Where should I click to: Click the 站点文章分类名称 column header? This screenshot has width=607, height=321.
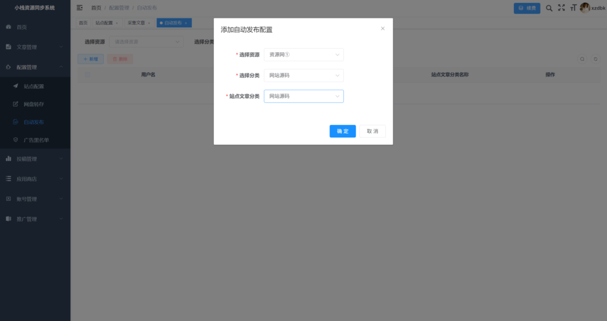pyautogui.click(x=450, y=75)
